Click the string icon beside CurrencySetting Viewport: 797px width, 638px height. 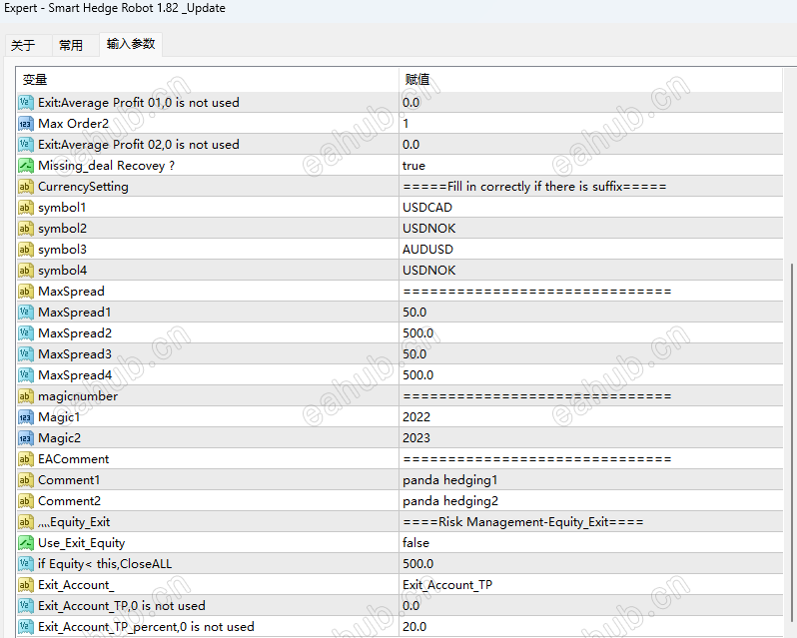tap(26, 187)
